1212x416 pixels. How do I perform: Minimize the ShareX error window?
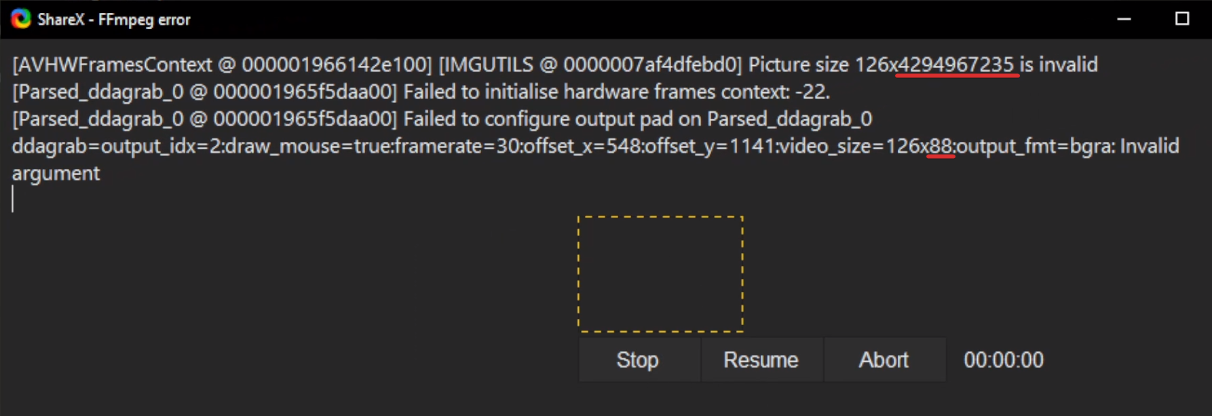(1123, 20)
